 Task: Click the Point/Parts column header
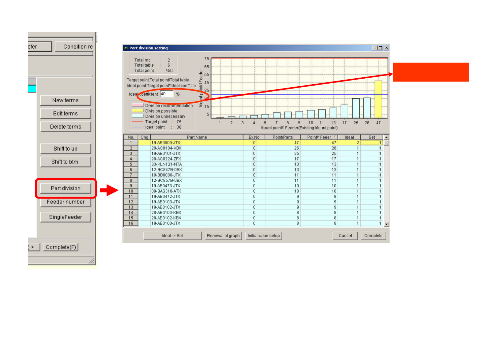[x=283, y=137]
